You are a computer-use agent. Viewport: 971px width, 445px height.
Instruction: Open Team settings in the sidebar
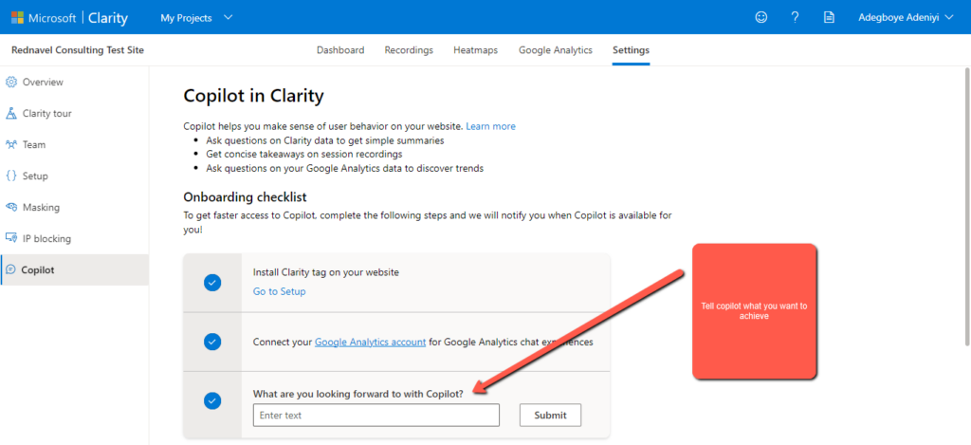pyautogui.click(x=74, y=144)
